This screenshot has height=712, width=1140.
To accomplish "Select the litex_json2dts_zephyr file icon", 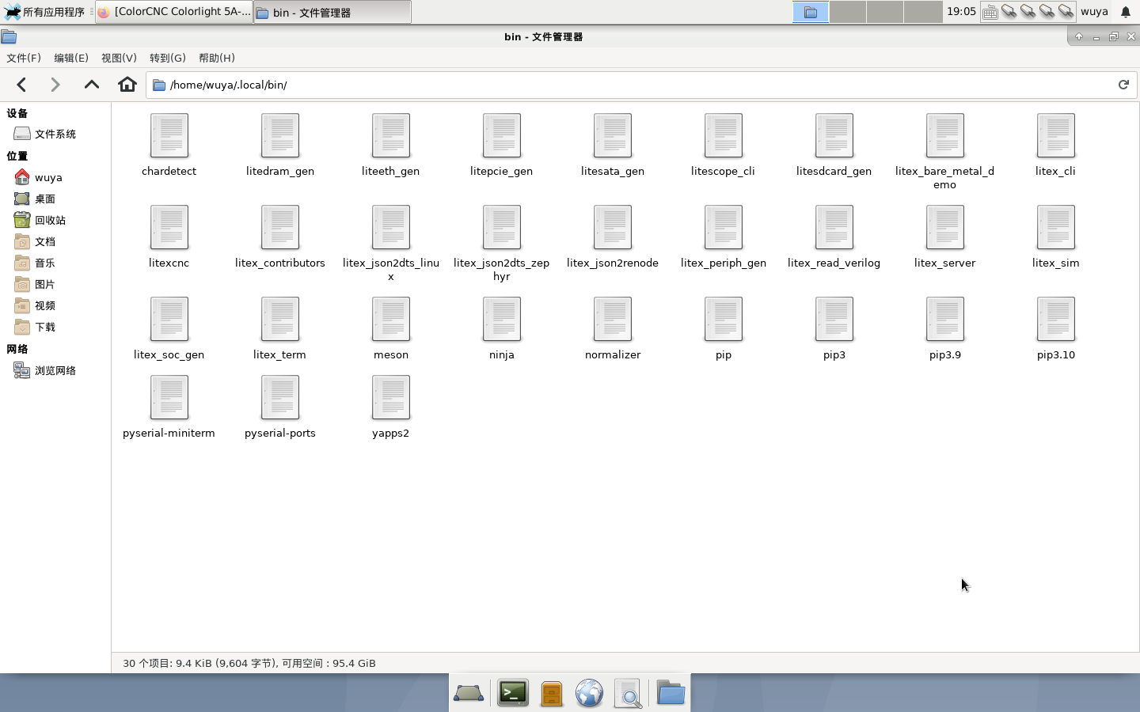I will tap(502, 227).
